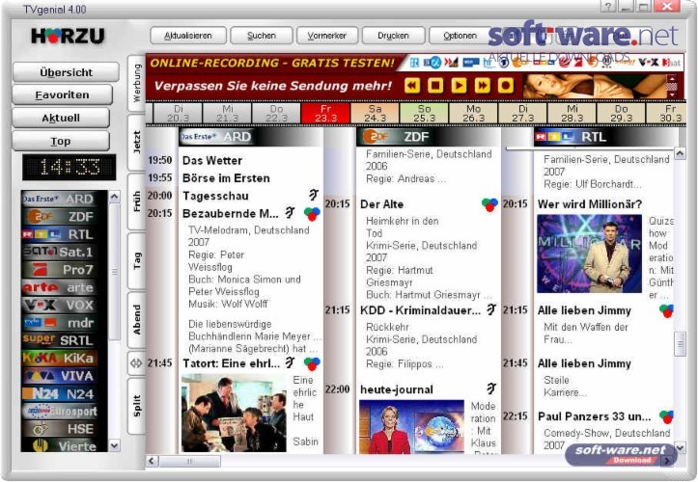This screenshot has height=482, width=698.
Task: Open the Übersicht view
Action: tap(66, 72)
